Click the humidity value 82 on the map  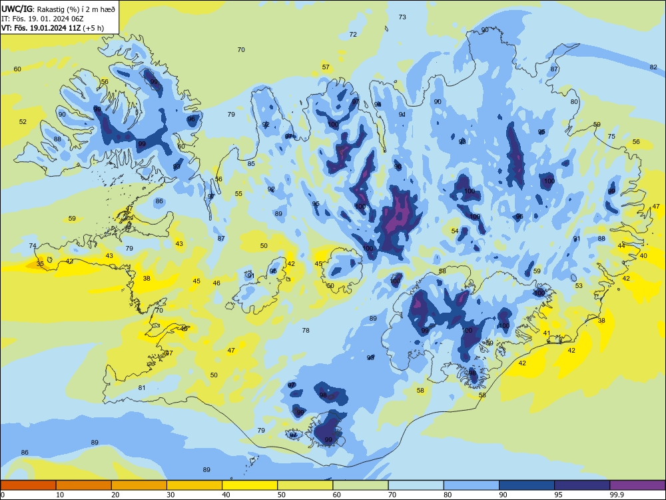[x=653, y=67]
